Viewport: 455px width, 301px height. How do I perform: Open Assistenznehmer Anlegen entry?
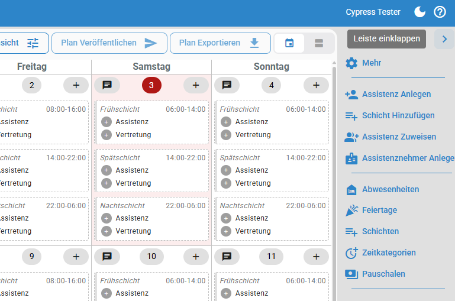click(x=399, y=158)
